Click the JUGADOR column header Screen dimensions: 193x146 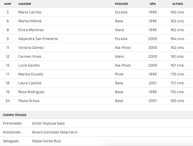point(25,4)
